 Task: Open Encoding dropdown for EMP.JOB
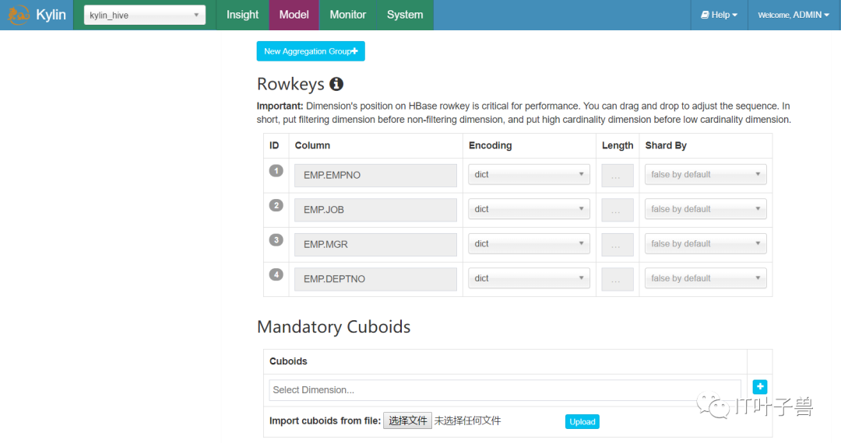coord(529,209)
